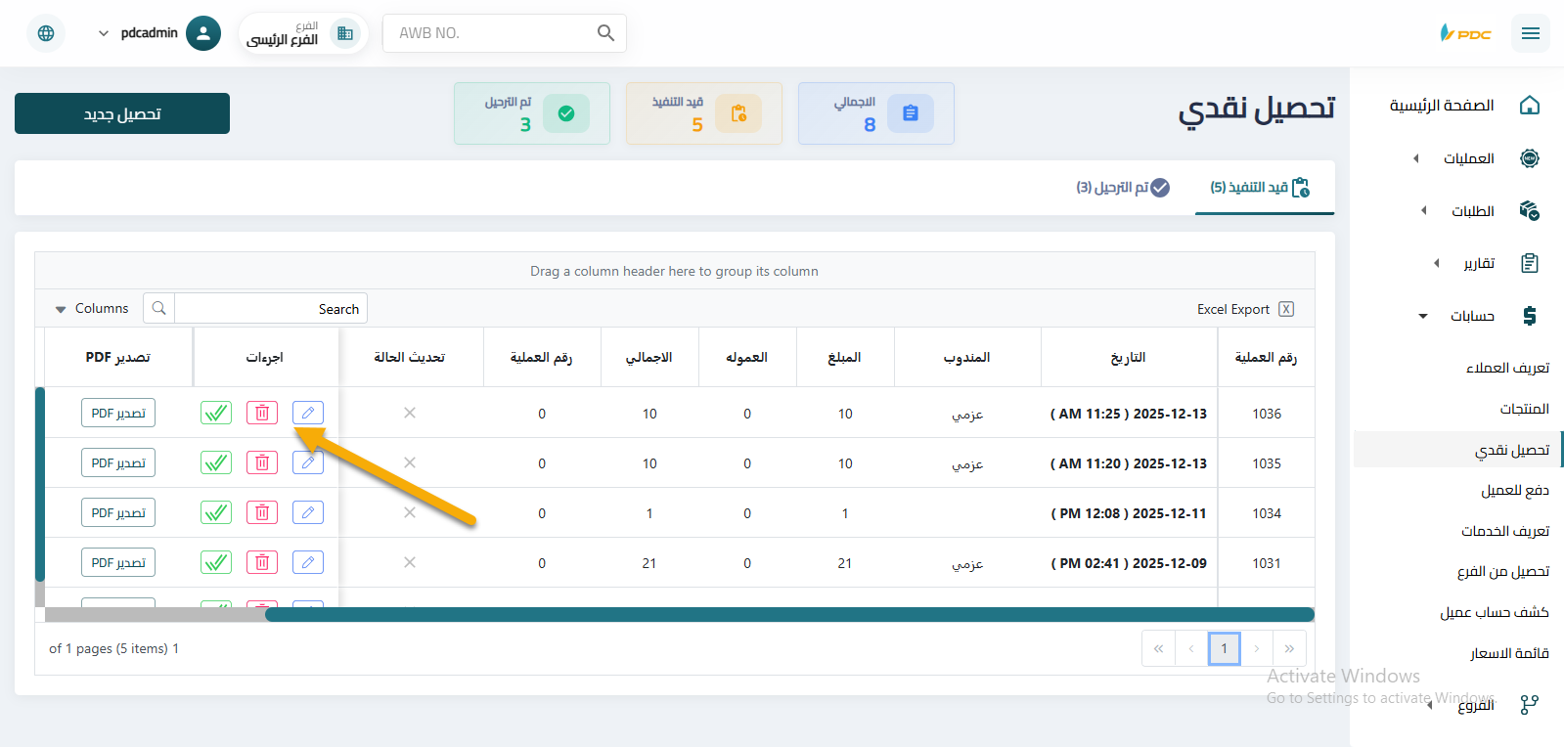Screen dimensions: 1564x747
Task: Open the hamburger menu icon
Action: [1530, 33]
